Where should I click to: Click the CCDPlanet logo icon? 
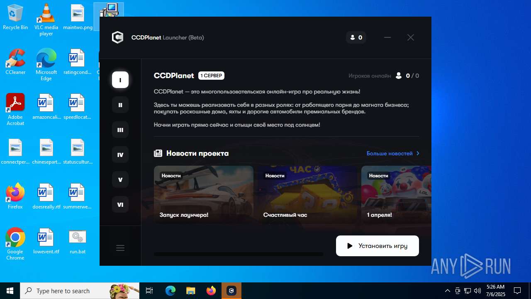pos(118,37)
